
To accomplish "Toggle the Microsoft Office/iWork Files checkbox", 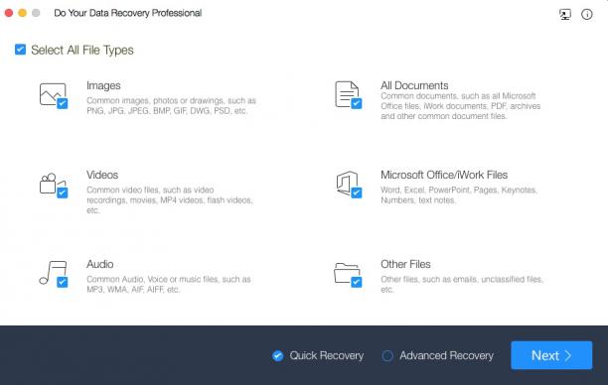I will pos(357,192).
